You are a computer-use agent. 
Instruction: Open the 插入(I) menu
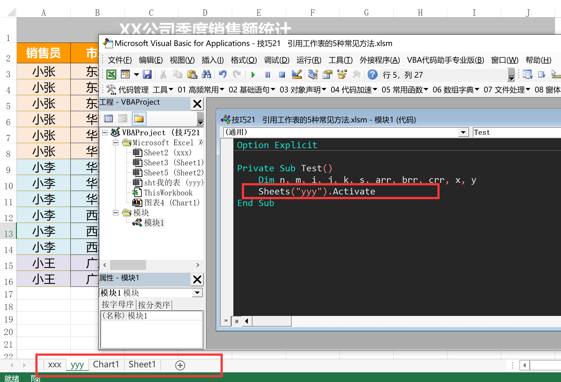213,60
